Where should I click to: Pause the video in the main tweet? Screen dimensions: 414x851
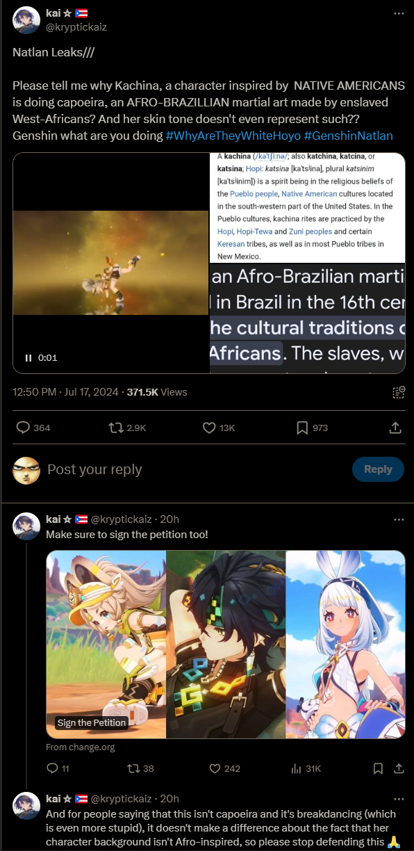point(29,358)
